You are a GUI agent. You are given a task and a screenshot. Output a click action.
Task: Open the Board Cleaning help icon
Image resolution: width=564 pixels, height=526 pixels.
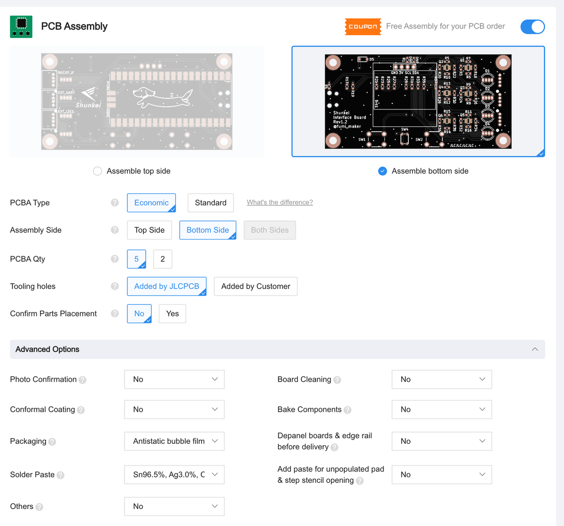tap(337, 379)
